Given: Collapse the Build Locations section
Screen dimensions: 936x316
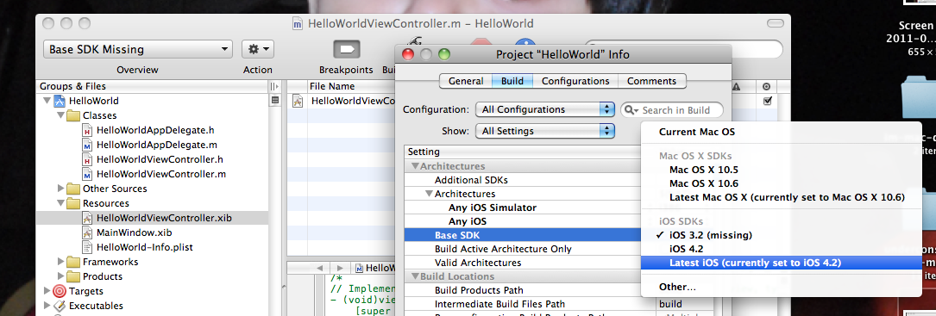Looking at the screenshot, I should coord(416,276).
